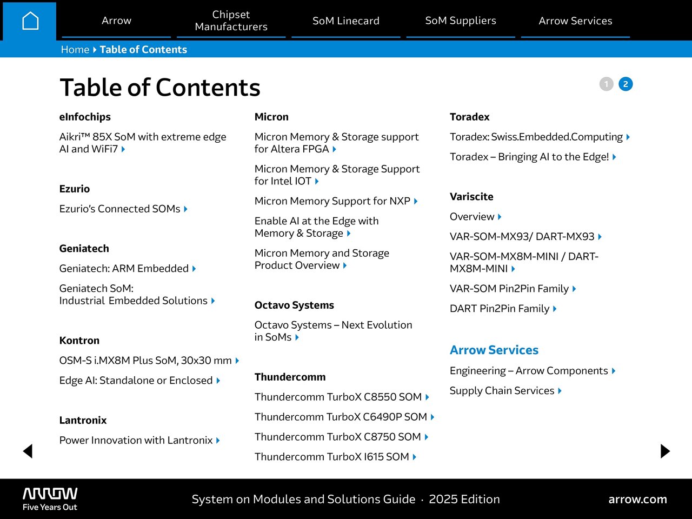
Task: Open the Arrow tab
Action: pos(116,21)
